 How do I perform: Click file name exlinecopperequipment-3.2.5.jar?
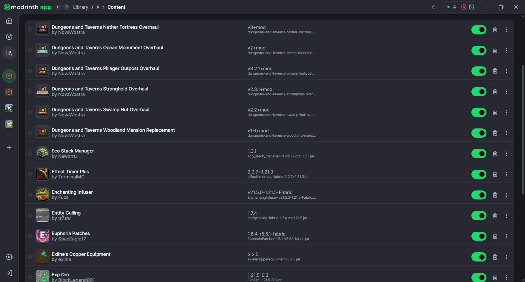(x=274, y=259)
